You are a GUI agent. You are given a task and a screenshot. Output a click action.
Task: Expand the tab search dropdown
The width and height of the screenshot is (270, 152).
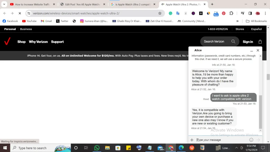coord(4,4)
